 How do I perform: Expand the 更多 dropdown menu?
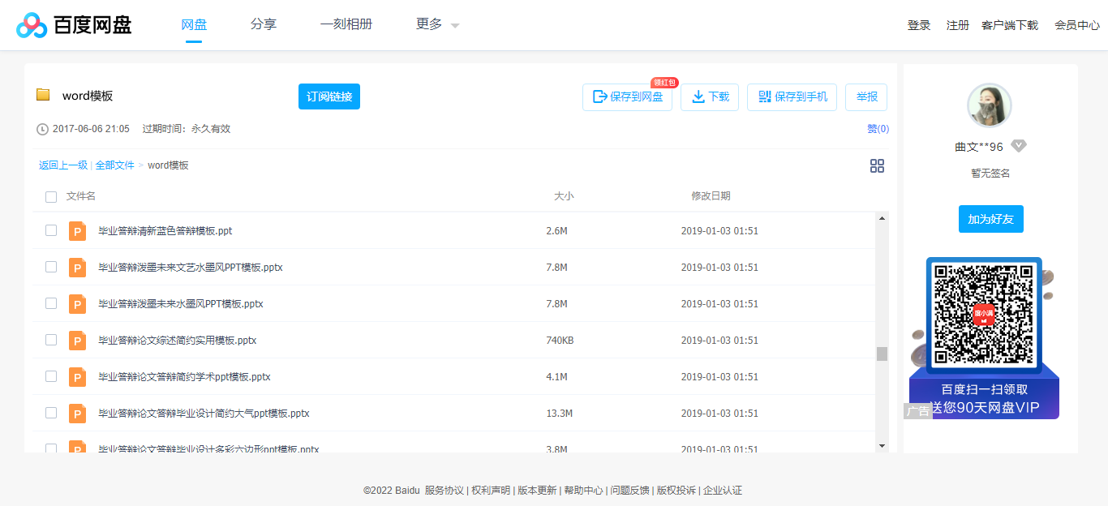(435, 24)
